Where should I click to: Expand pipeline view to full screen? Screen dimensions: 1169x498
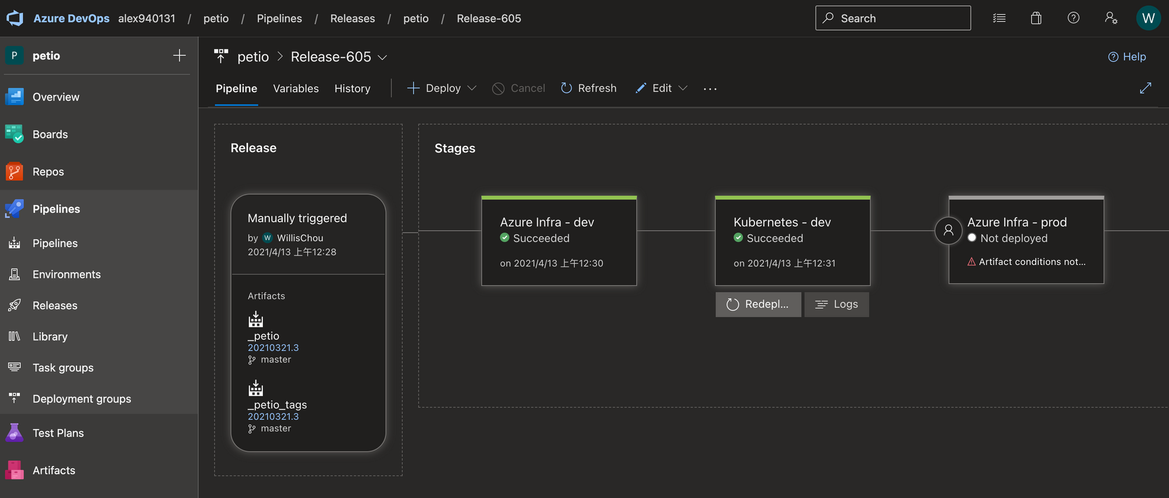tap(1145, 88)
